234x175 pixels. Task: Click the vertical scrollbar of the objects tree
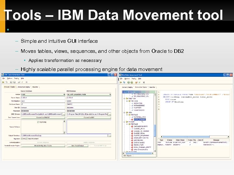pos(155,123)
